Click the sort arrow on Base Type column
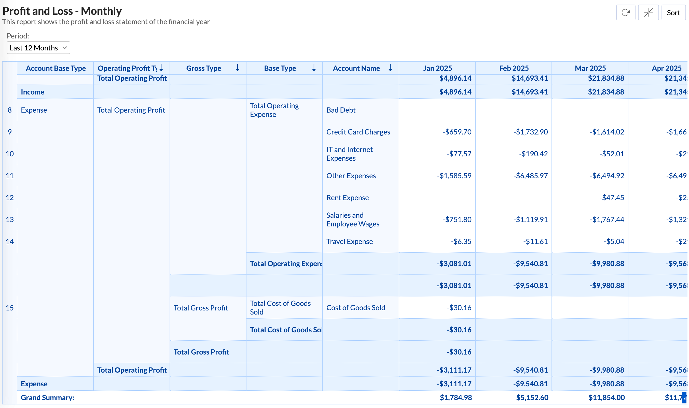The width and height of the screenshot is (689, 408). [x=314, y=68]
